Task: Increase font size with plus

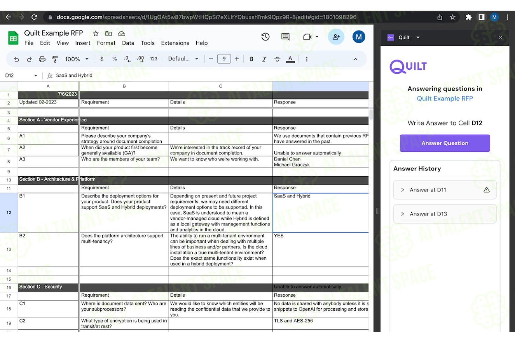Action: [237, 59]
